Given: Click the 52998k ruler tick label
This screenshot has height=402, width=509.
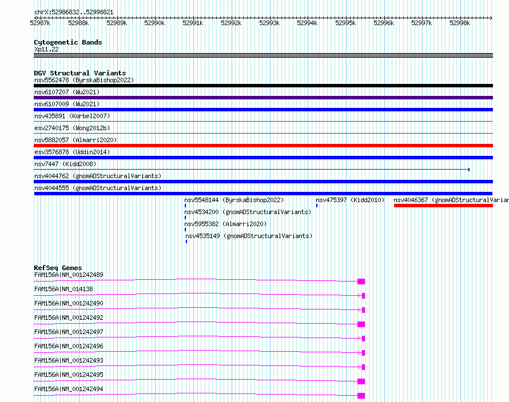Looking at the screenshot, I should [460, 23].
